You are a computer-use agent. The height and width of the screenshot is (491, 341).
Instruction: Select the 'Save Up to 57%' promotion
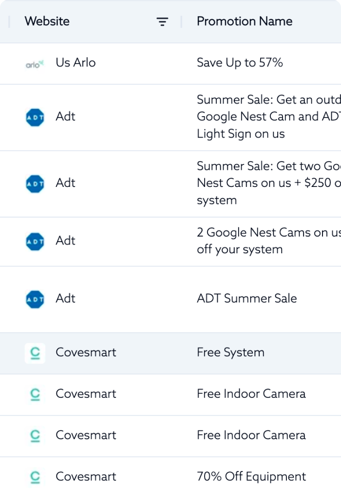coord(240,62)
